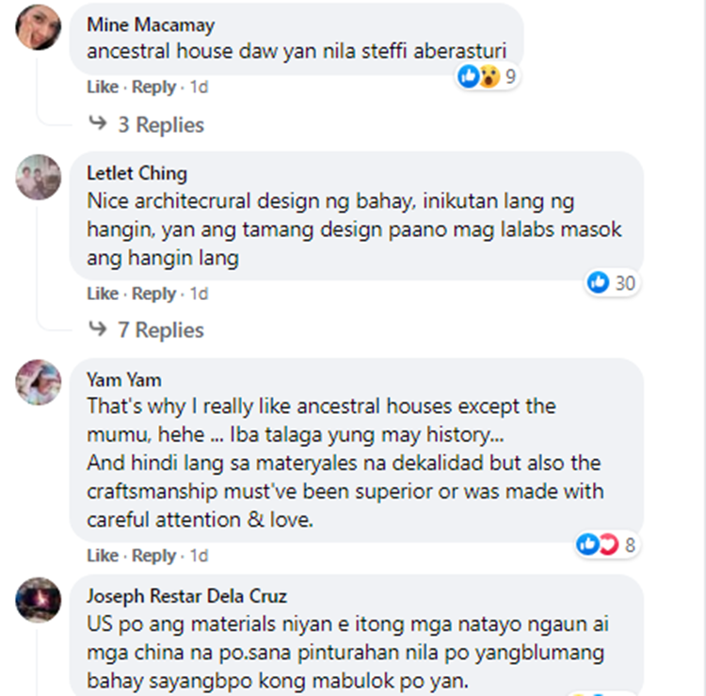View reactions on Mine Macamay's comment

pyautogui.click(x=488, y=76)
